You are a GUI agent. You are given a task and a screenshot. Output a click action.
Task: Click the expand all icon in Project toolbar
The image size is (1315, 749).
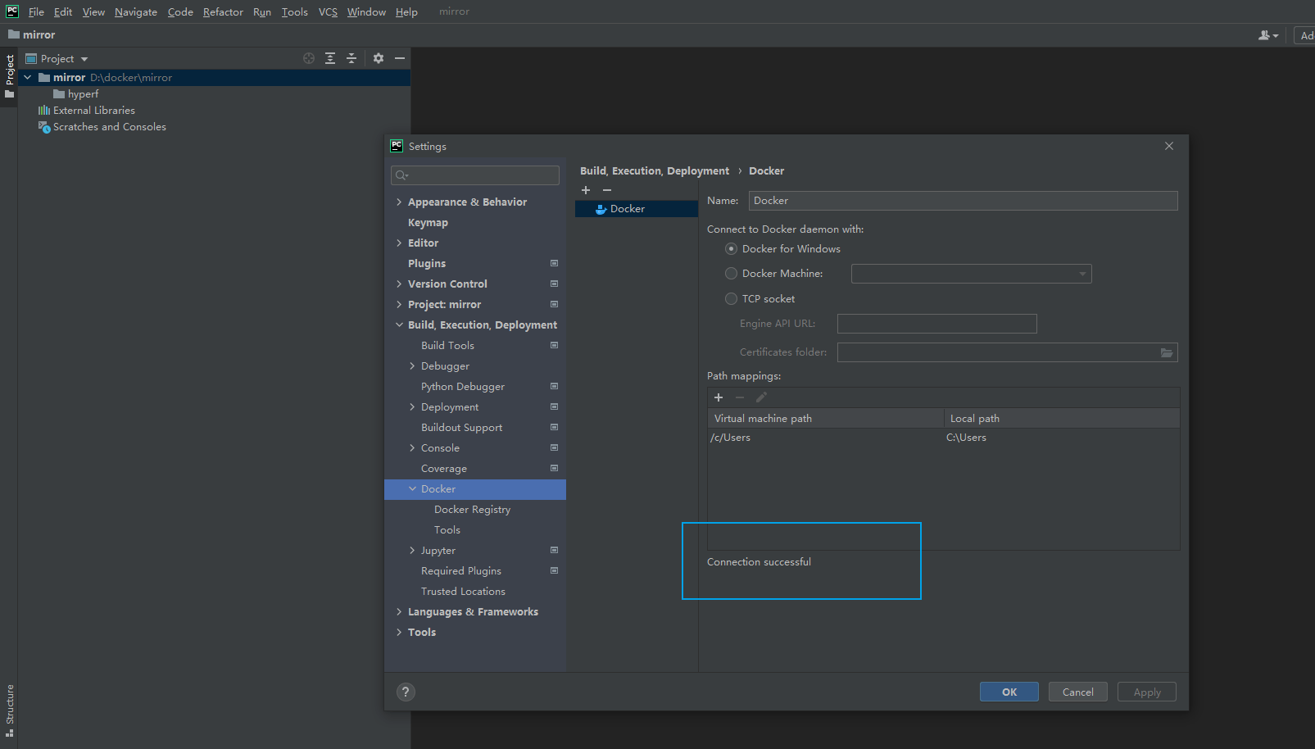click(330, 58)
